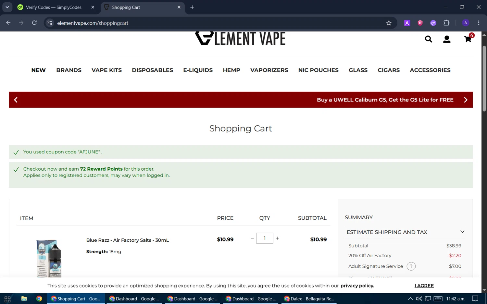Open the E-LIQUIDS menu
The image size is (487, 304).
click(198, 70)
